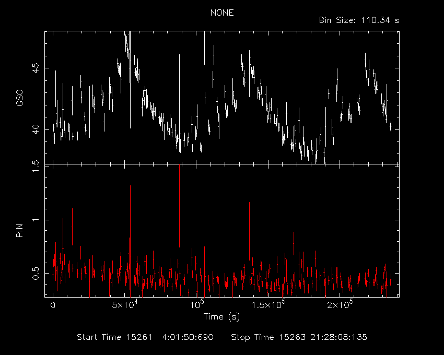Click the GSO y-axis label
Screen dimensions: 444x355
click(x=20, y=98)
